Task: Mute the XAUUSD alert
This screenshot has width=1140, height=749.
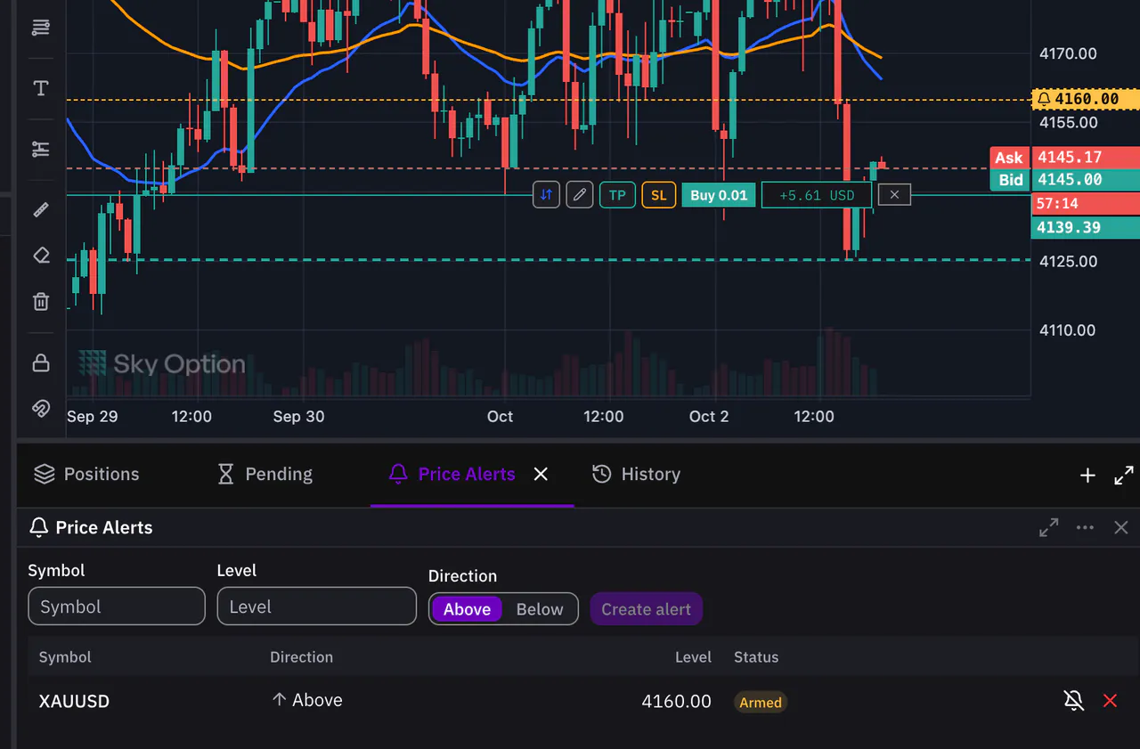Action: pos(1074,701)
